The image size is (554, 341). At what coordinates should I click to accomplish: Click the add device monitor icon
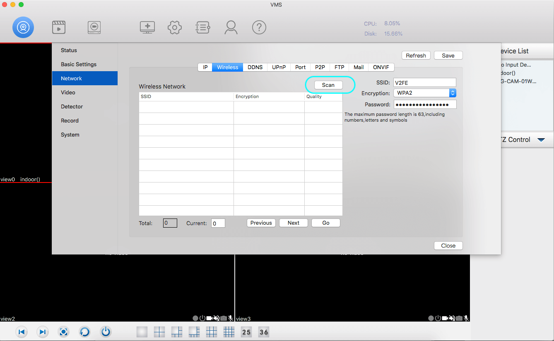[147, 27]
